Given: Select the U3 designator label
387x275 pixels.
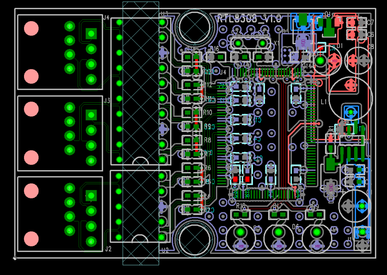Looking at the screenshot, I should pos(164,14).
